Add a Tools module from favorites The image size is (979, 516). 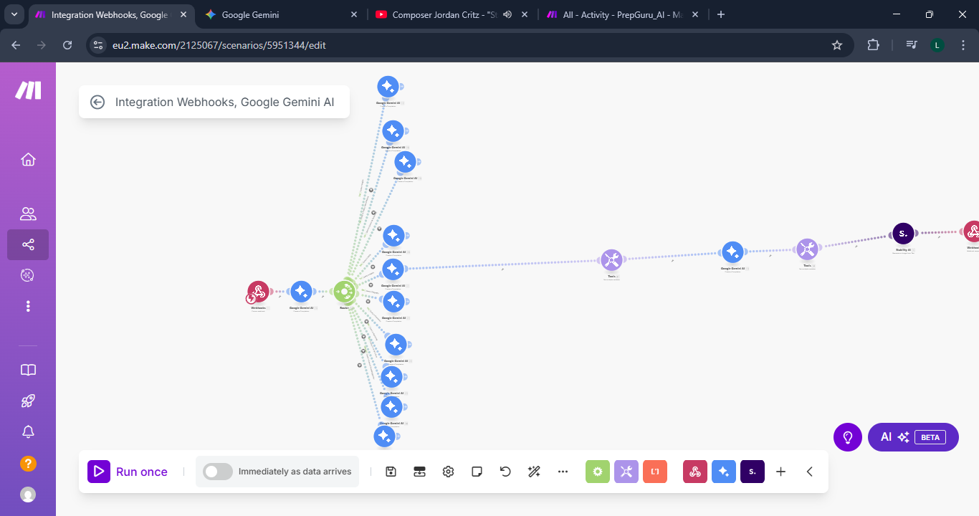point(626,472)
